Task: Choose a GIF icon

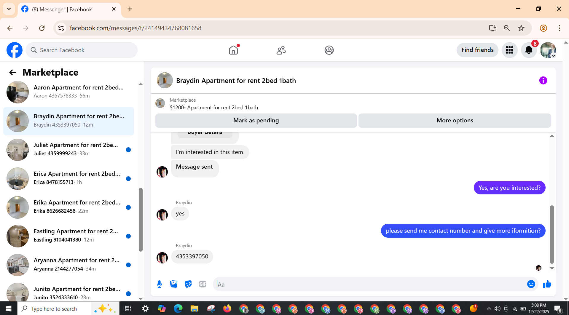Action: [203, 284]
